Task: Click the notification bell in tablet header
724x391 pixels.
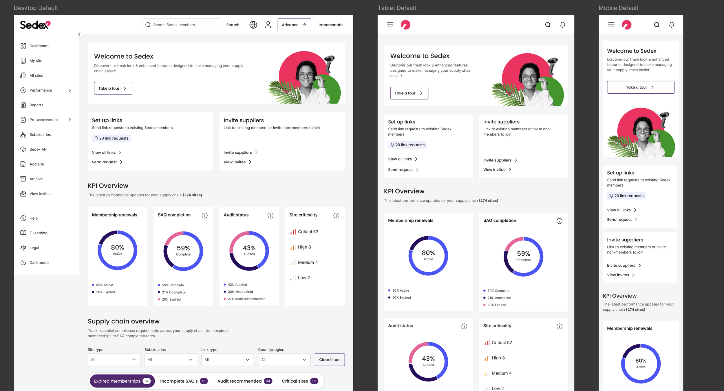Action: (562, 25)
